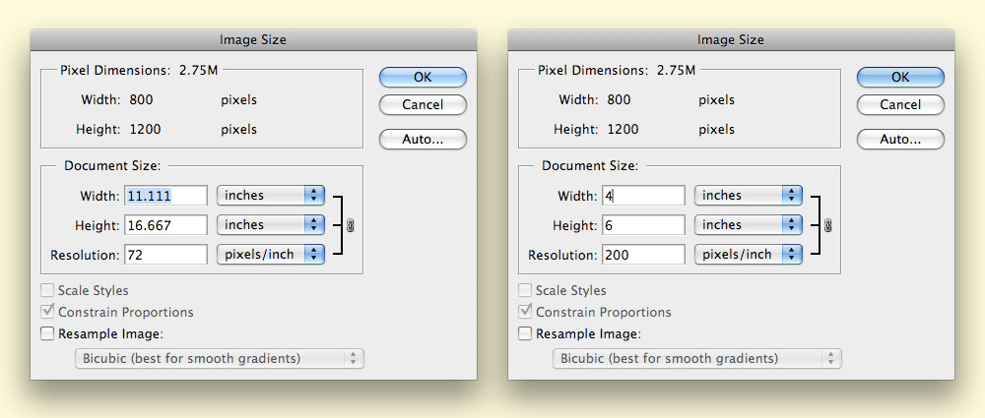The image size is (985, 418).
Task: Open pixels/inch dropdown next to 200 resolution
Action: [749, 255]
